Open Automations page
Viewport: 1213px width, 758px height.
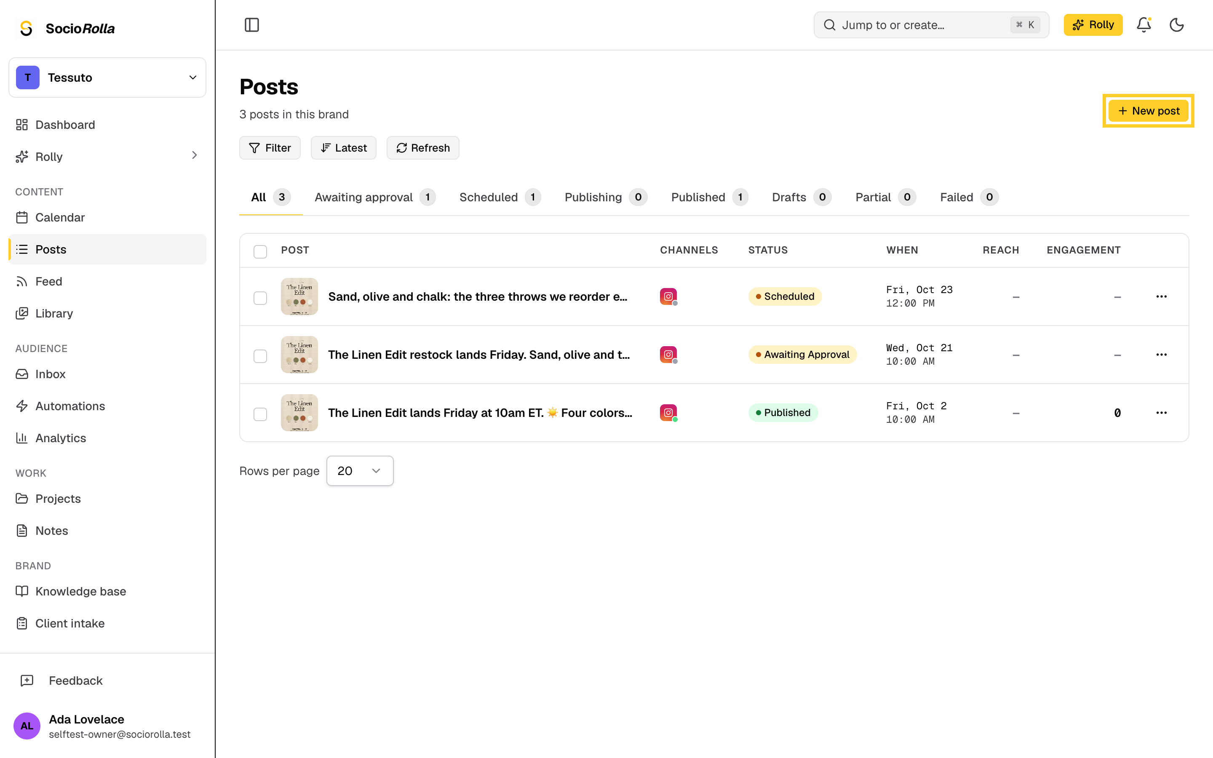(x=107, y=406)
